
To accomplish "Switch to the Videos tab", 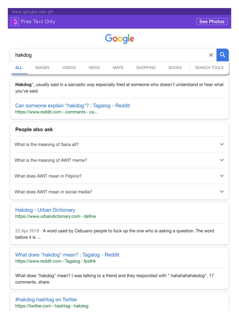I will [69, 68].
